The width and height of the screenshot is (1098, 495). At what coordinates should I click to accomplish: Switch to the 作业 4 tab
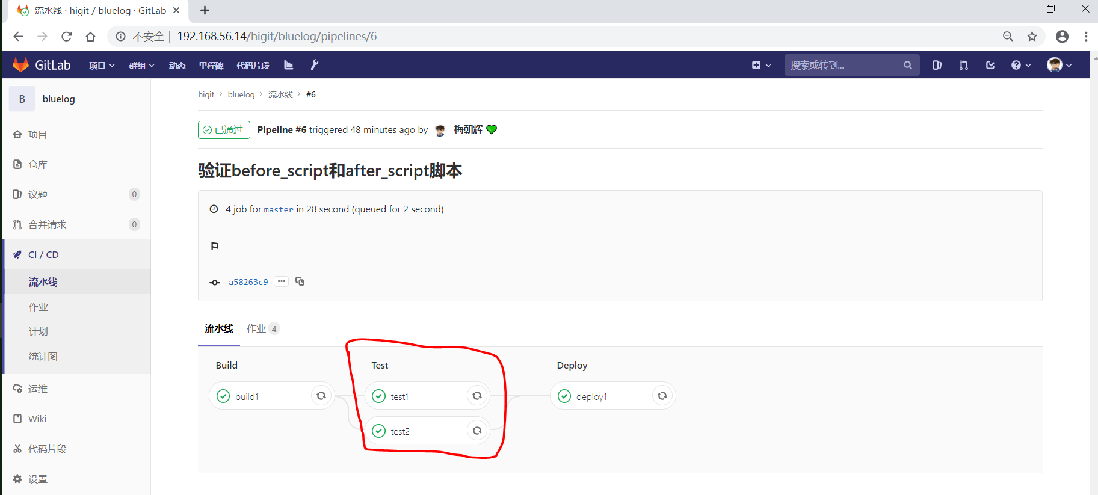pos(262,328)
